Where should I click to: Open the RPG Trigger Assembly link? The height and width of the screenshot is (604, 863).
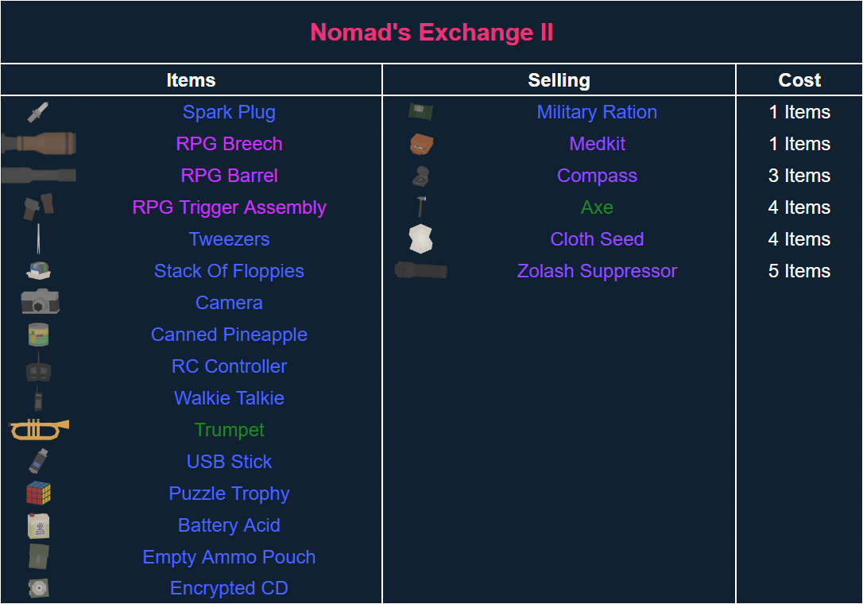(x=229, y=207)
